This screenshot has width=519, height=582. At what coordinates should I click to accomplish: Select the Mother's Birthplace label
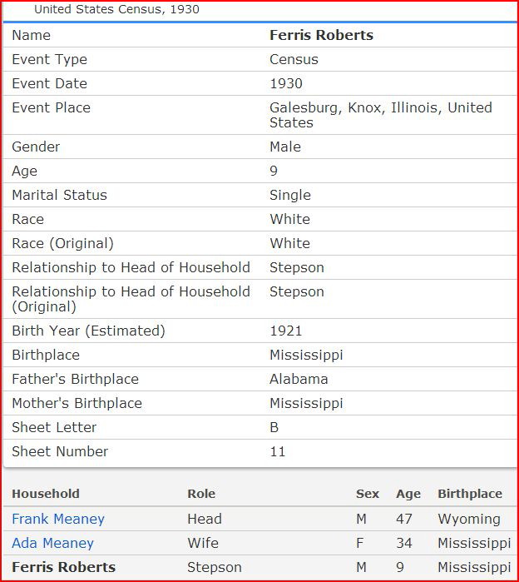(77, 403)
